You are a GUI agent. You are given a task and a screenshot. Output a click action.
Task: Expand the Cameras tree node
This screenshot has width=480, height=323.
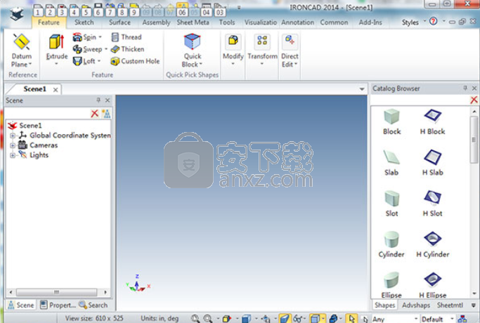(13, 145)
